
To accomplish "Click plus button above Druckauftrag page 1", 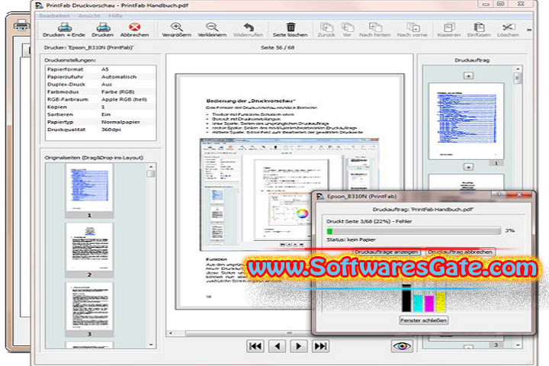I will 468,75.
